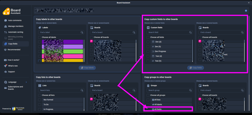Check the All lists group checkbox
252x115 pixels.
pos(148,100)
